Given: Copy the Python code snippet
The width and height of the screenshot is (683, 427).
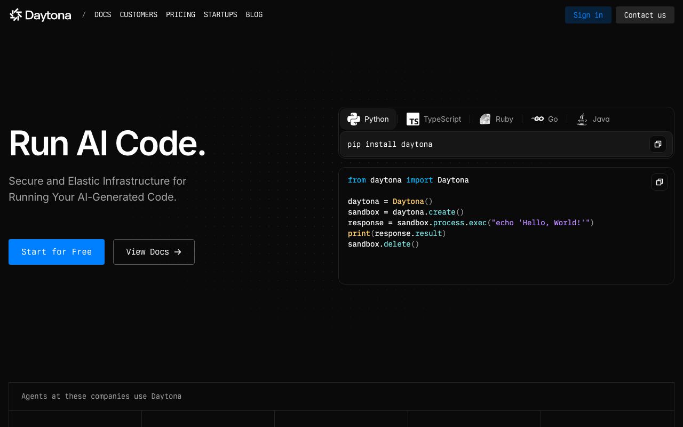Looking at the screenshot, I should coord(660,182).
